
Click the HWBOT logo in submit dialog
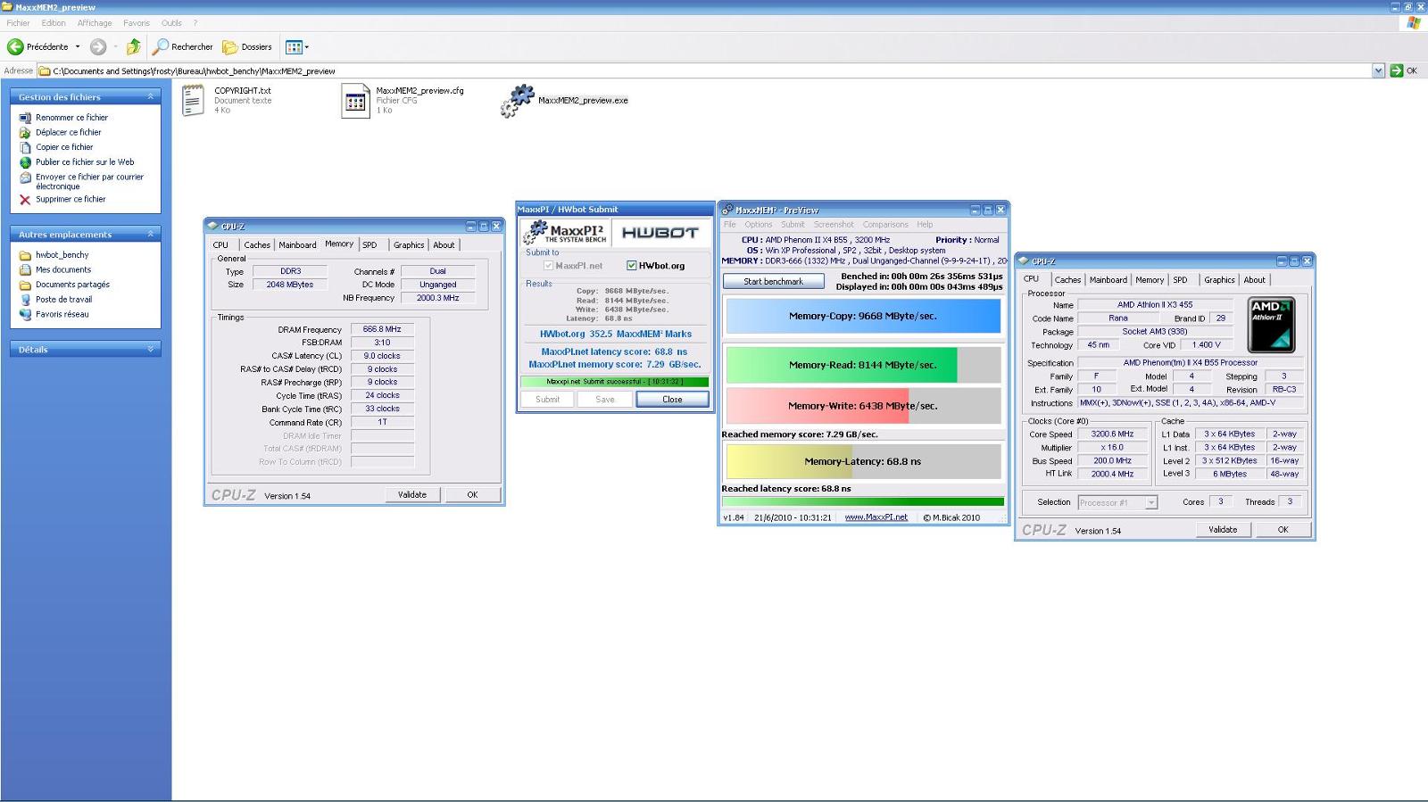660,233
